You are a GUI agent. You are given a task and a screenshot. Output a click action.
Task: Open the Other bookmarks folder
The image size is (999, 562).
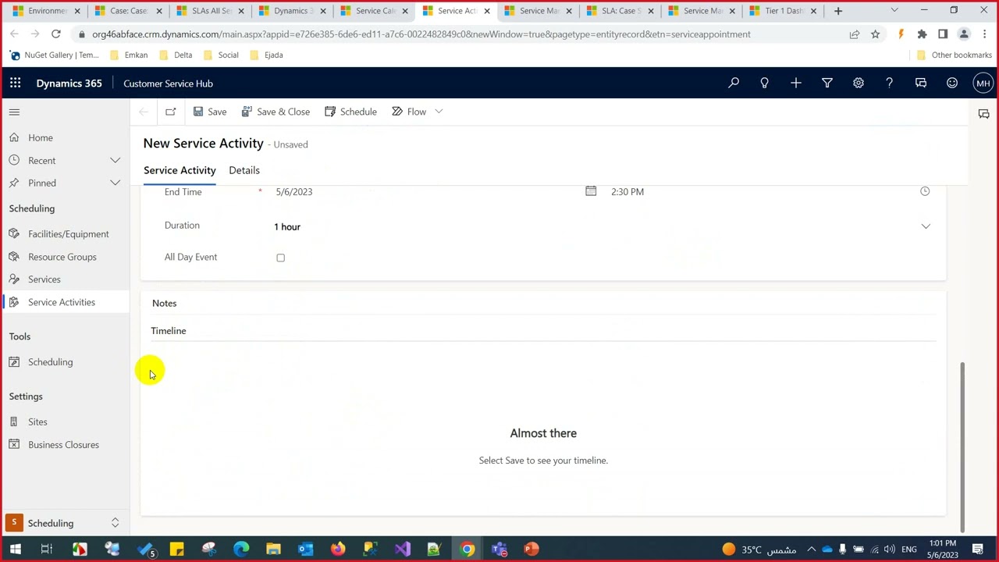tap(954, 55)
